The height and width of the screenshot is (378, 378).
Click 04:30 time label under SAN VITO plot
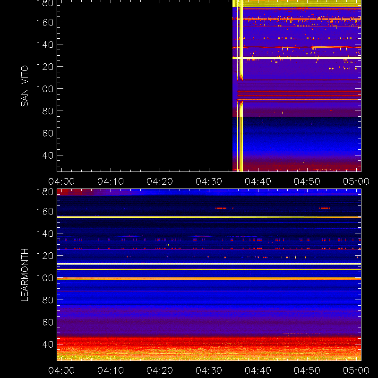click(209, 181)
